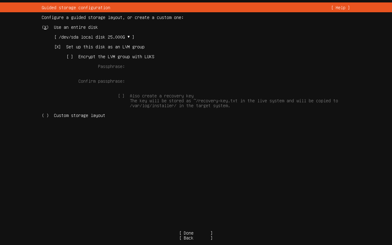This screenshot has width=392, height=245.
Task: Click inside the Passphrase input field
Action: [153, 66]
